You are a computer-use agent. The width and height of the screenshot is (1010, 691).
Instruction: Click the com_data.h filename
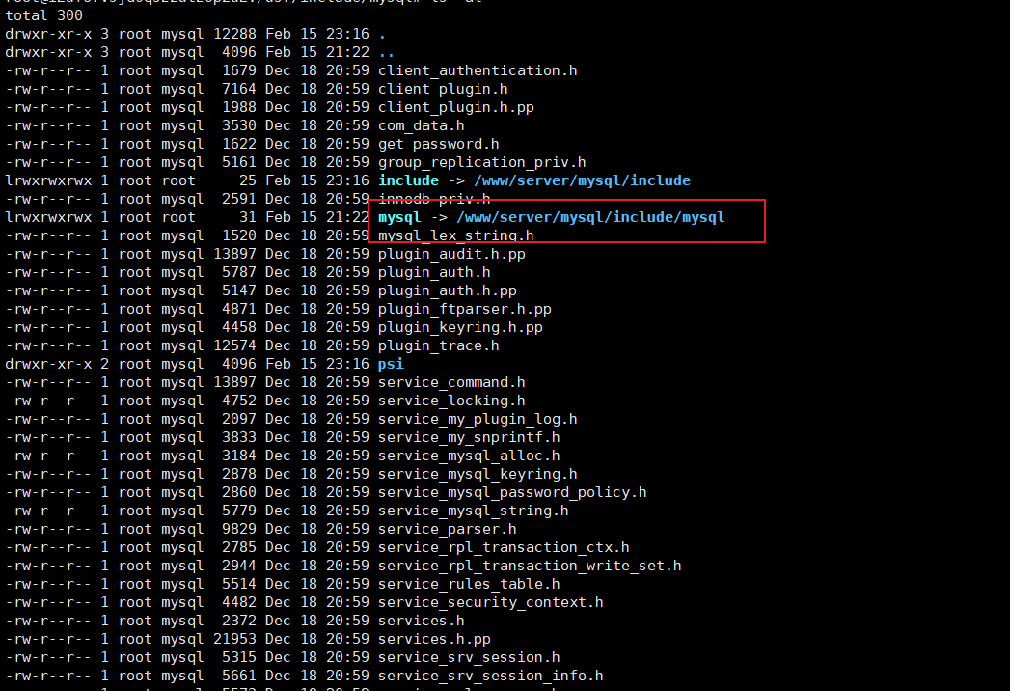[421, 125]
